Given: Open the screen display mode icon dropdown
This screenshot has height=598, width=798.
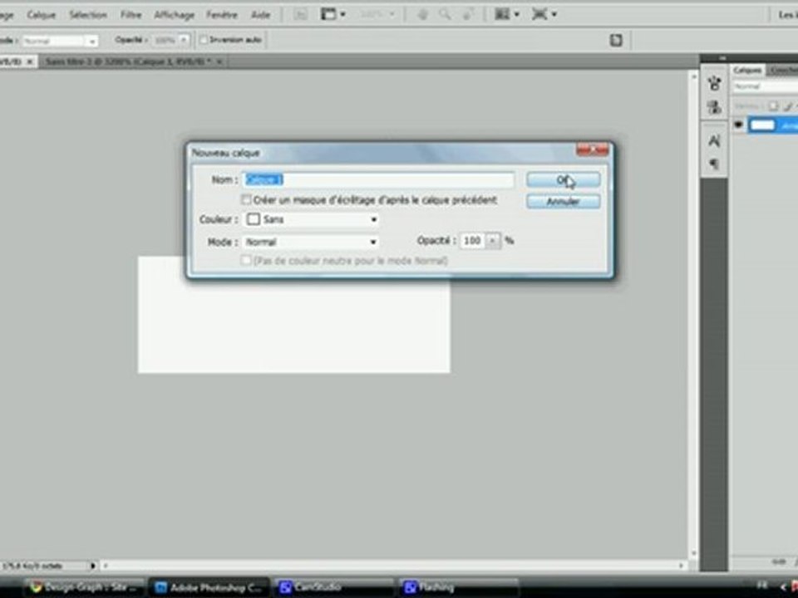Looking at the screenshot, I should (x=544, y=14).
